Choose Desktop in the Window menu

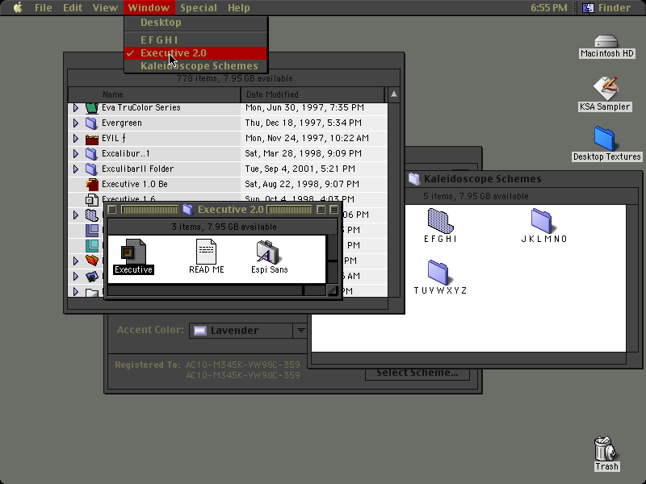[195, 23]
